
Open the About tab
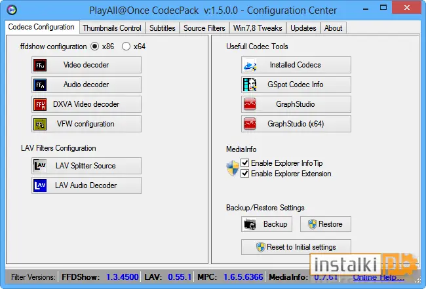(x=334, y=28)
